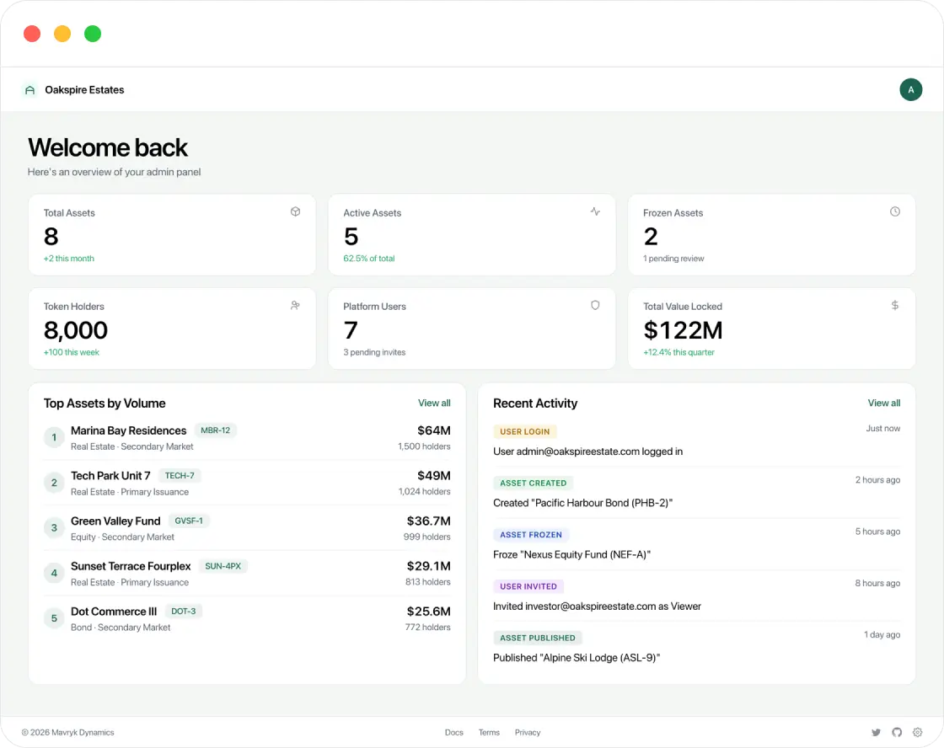The width and height of the screenshot is (944, 748).
Task: Click 'Published Alpine Ski Lodge (ASL-9)' entry
Action: [x=577, y=658]
